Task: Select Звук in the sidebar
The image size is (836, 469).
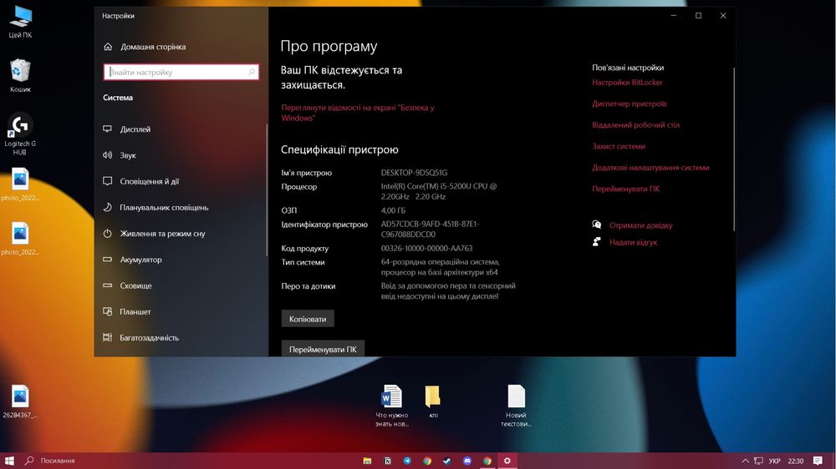Action: [x=128, y=155]
